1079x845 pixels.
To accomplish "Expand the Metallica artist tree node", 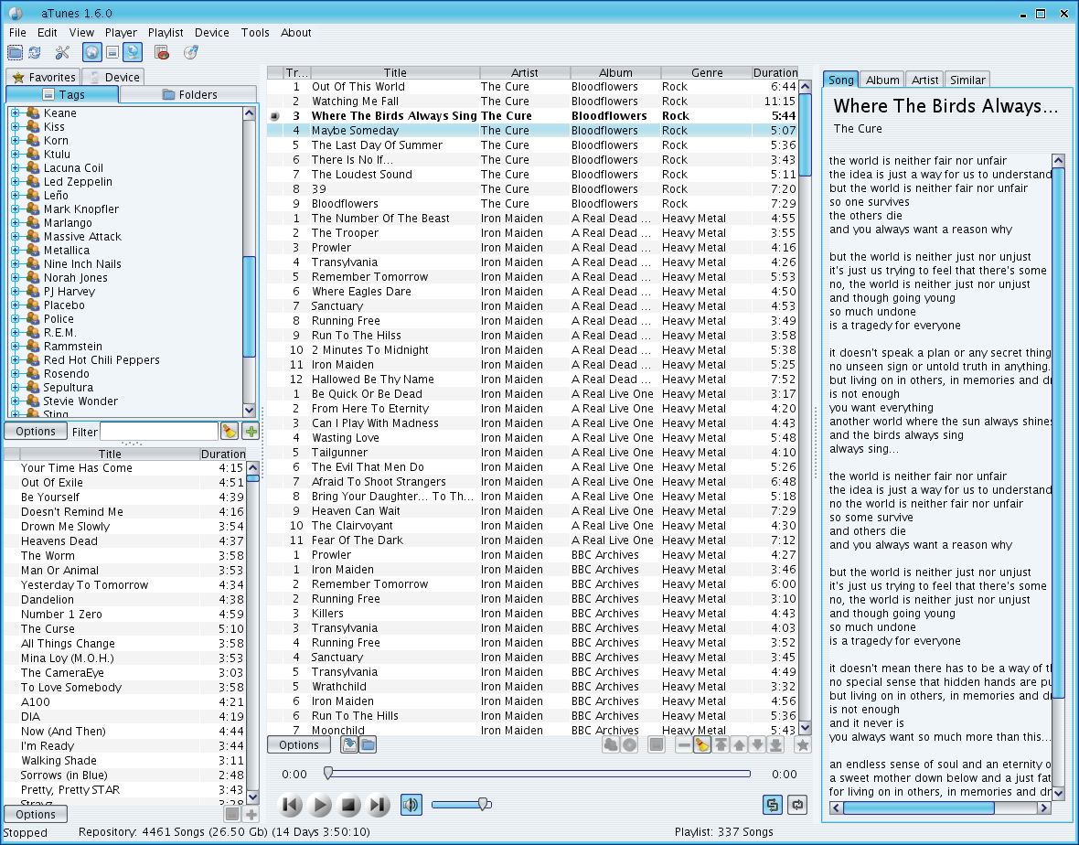I will (x=16, y=251).
